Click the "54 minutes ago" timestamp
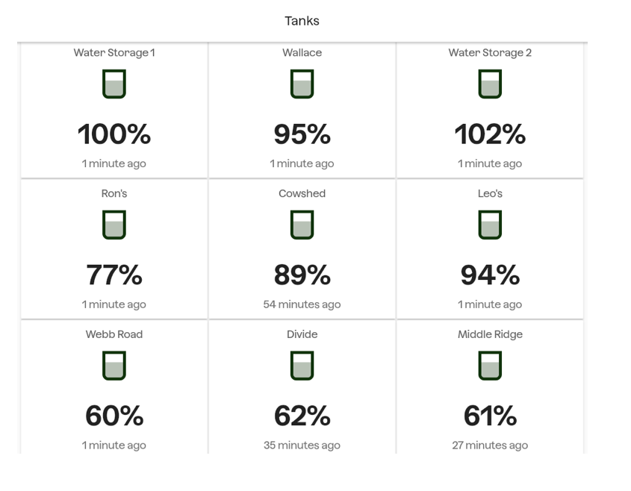 tap(302, 304)
